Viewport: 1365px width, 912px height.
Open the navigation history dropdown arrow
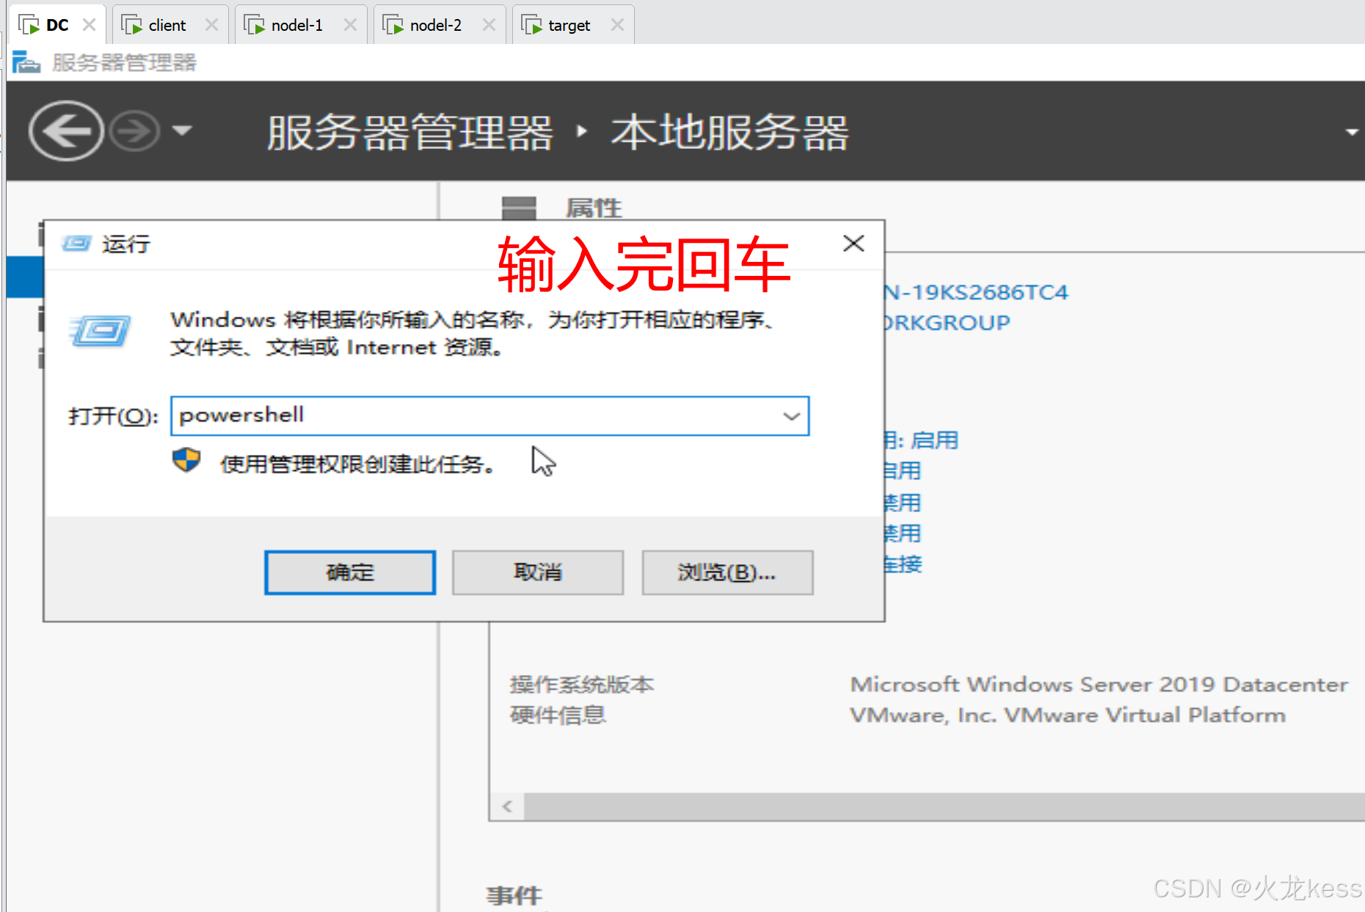pos(182,131)
